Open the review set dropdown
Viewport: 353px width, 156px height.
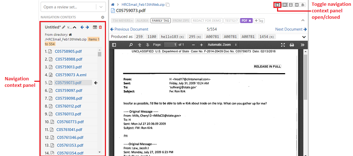(x=101, y=7)
